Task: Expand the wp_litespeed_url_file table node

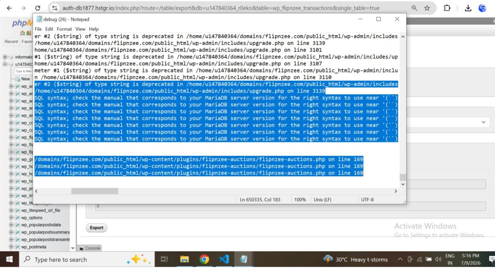Action: coord(11,210)
